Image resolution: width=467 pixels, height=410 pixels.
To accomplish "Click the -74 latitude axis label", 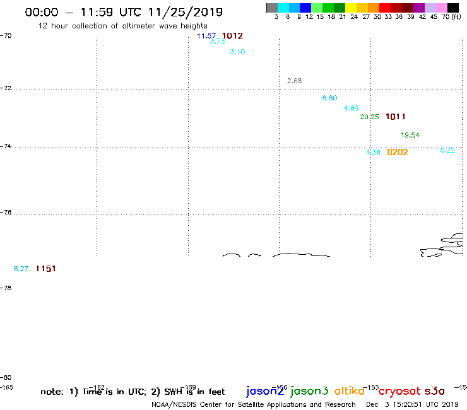I will pos(6,146).
